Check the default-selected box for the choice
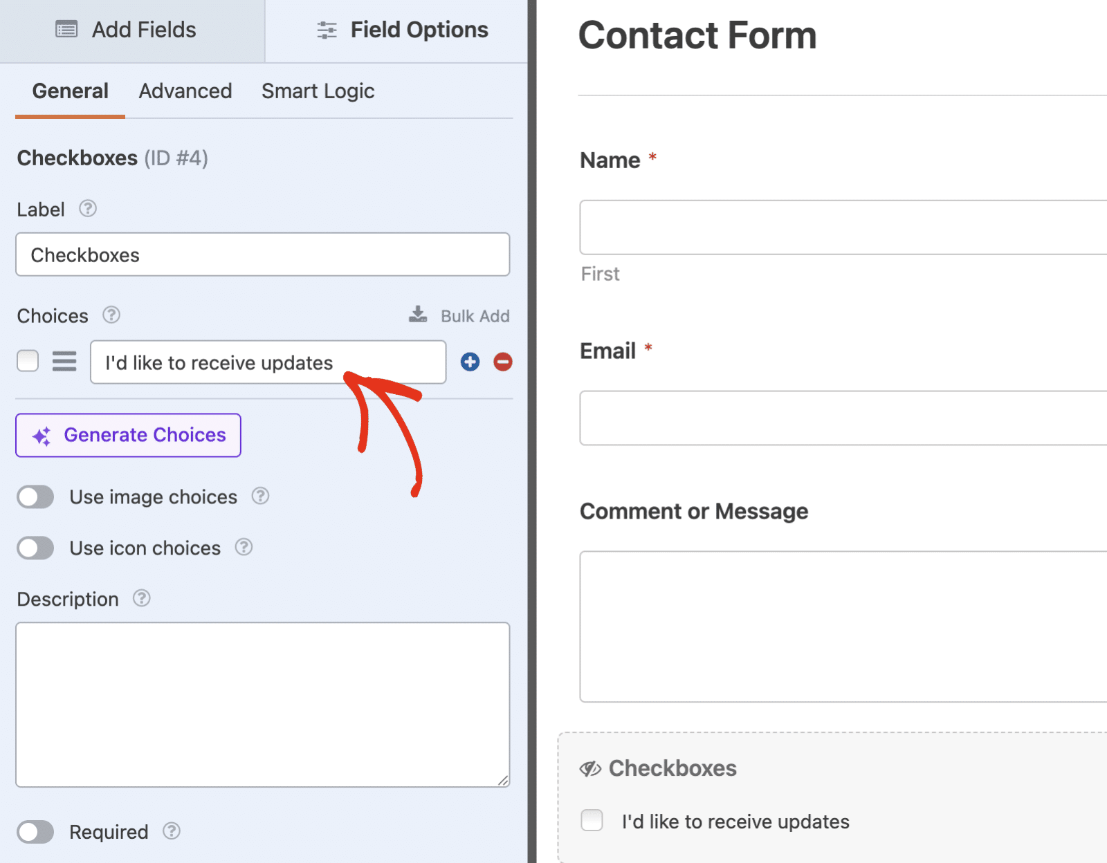Image resolution: width=1107 pixels, height=863 pixels. 28,360
